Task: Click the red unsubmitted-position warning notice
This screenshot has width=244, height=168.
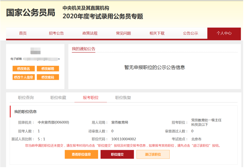Action: coord(123,146)
